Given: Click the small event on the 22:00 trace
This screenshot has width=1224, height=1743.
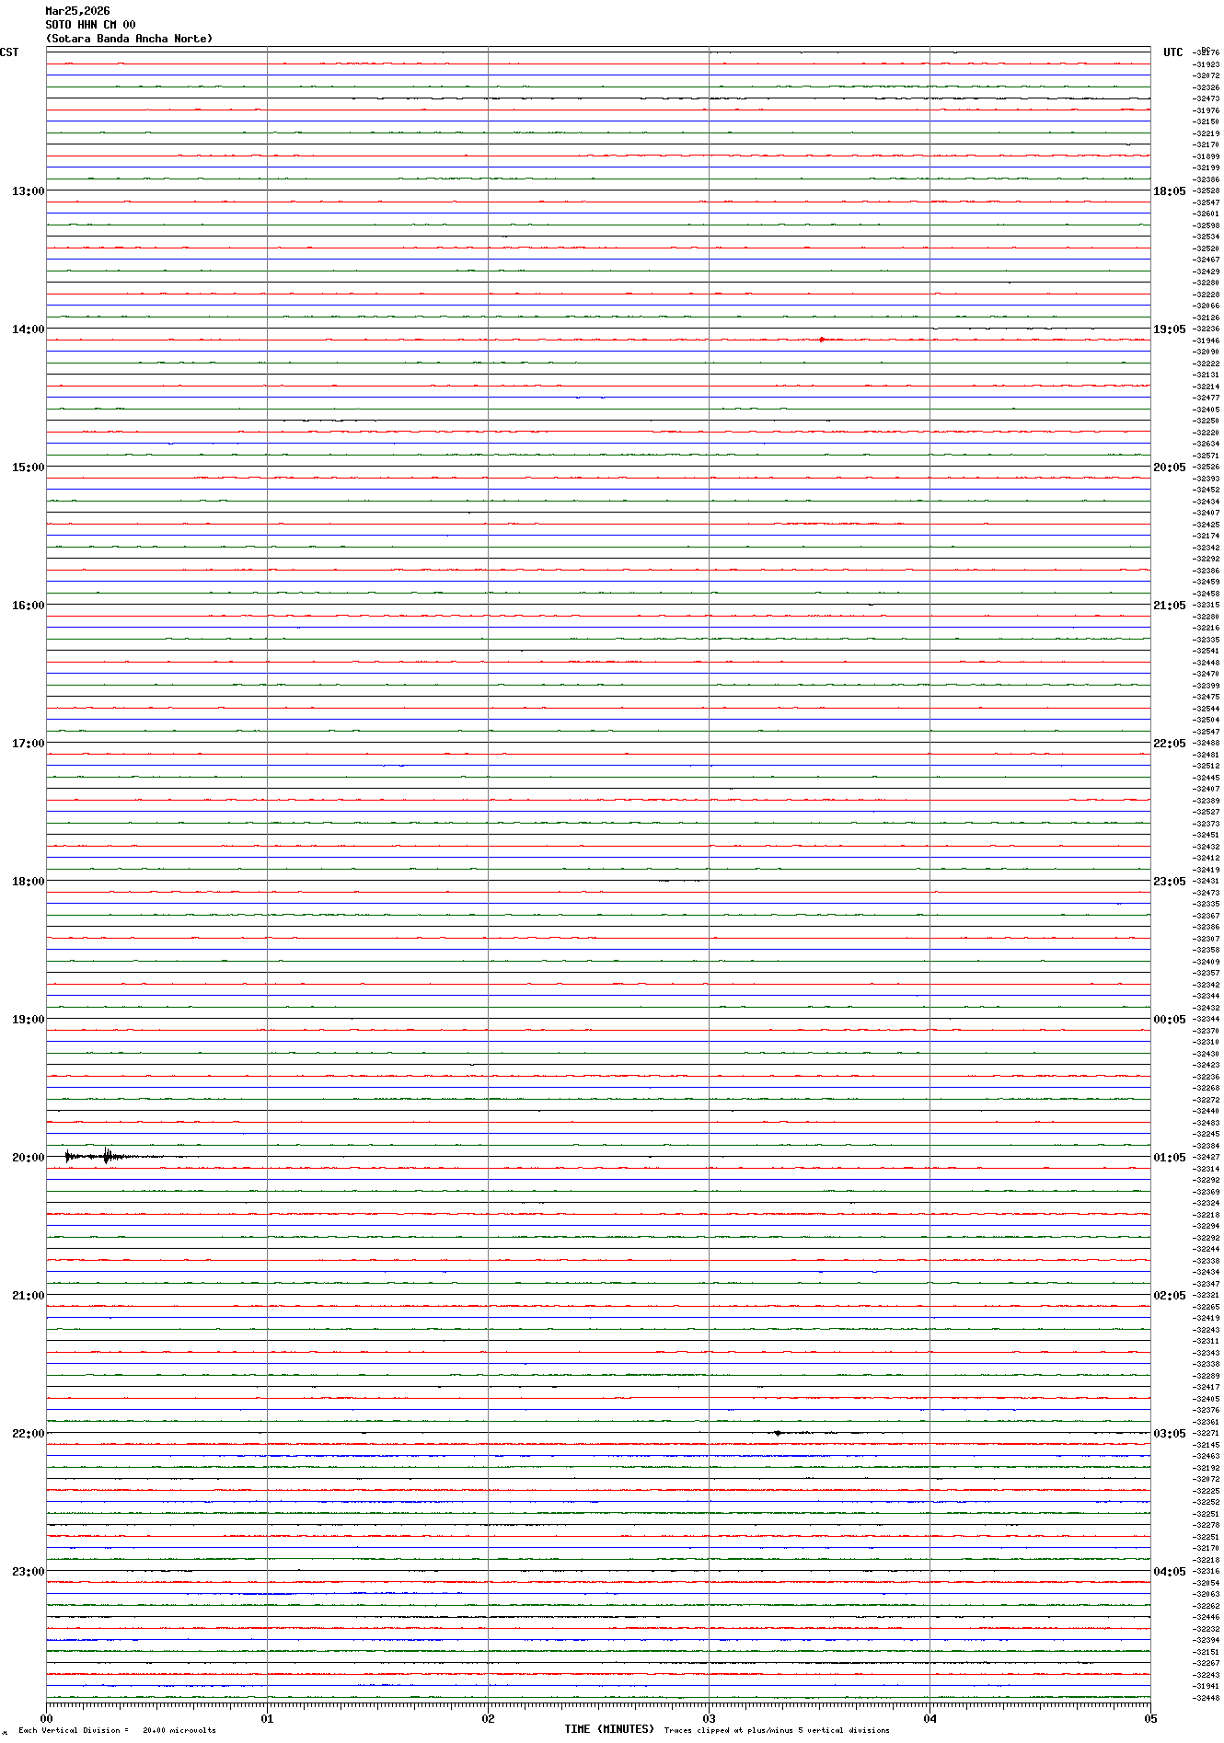Looking at the screenshot, I should (779, 1433).
